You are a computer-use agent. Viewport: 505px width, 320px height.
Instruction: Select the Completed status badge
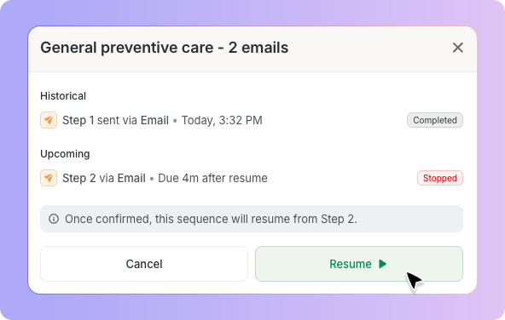tap(435, 120)
